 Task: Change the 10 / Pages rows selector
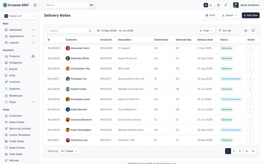click(x=69, y=151)
